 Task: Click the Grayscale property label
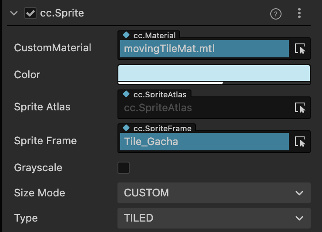pyautogui.click(x=38, y=168)
